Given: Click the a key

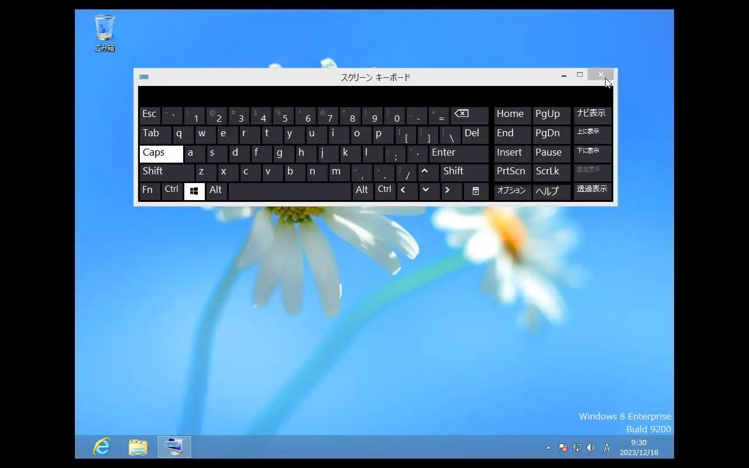Looking at the screenshot, I should coord(195,153).
